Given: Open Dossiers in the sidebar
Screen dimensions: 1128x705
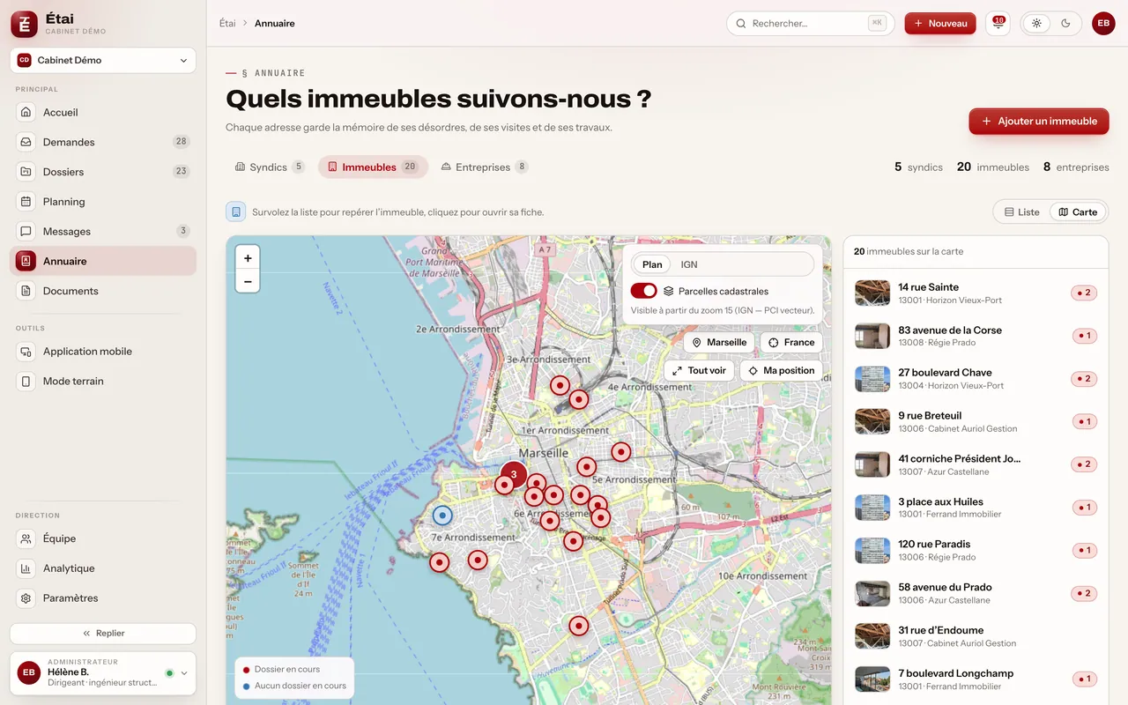Looking at the screenshot, I should [x=103, y=172].
